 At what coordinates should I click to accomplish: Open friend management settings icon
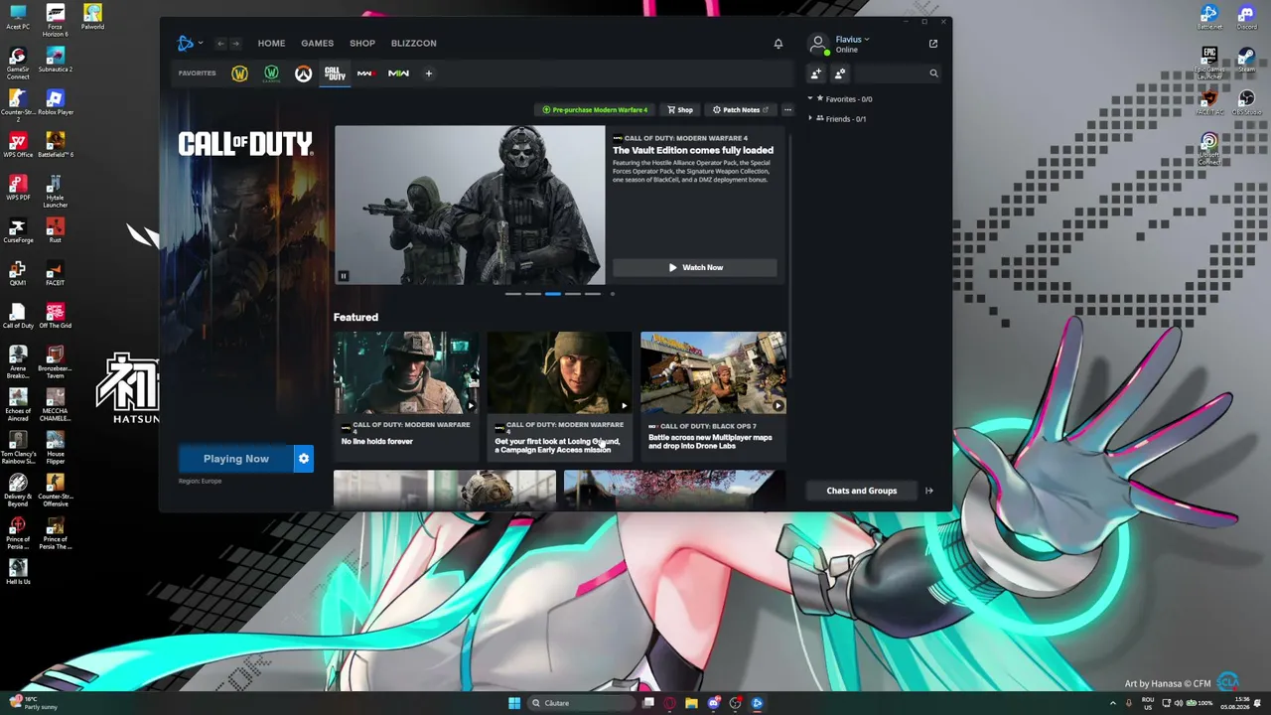(x=840, y=73)
